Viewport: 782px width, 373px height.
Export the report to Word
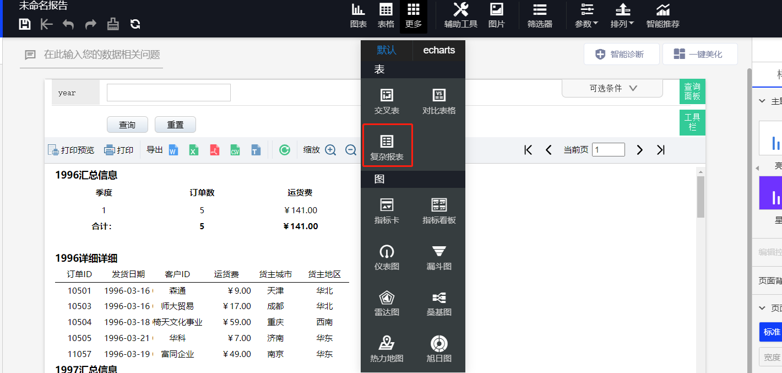(x=173, y=149)
